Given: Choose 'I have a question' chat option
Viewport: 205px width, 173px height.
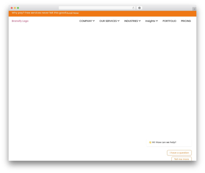Looking at the screenshot, I should coord(179,153).
